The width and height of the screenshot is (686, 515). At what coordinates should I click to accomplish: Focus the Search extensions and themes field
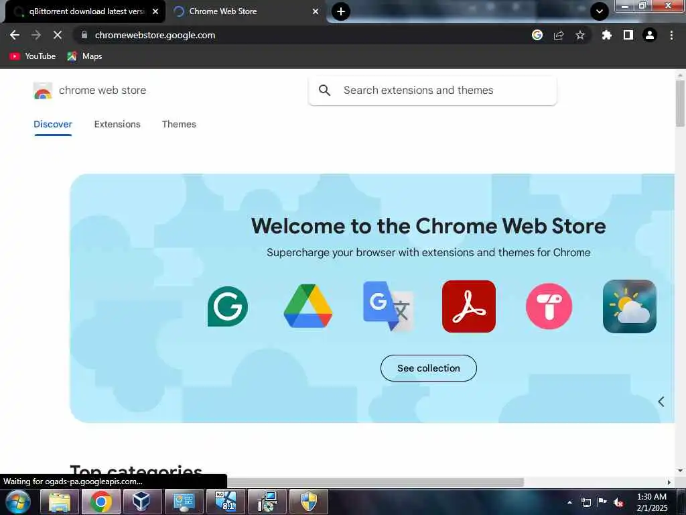tap(432, 91)
